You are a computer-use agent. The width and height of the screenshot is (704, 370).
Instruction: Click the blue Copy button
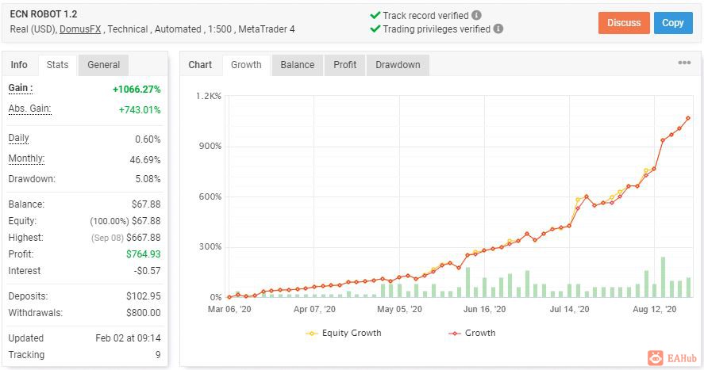click(672, 23)
